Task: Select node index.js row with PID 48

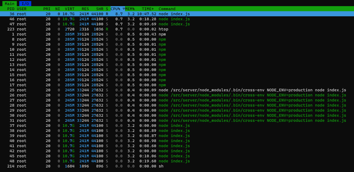Action: (174, 161)
